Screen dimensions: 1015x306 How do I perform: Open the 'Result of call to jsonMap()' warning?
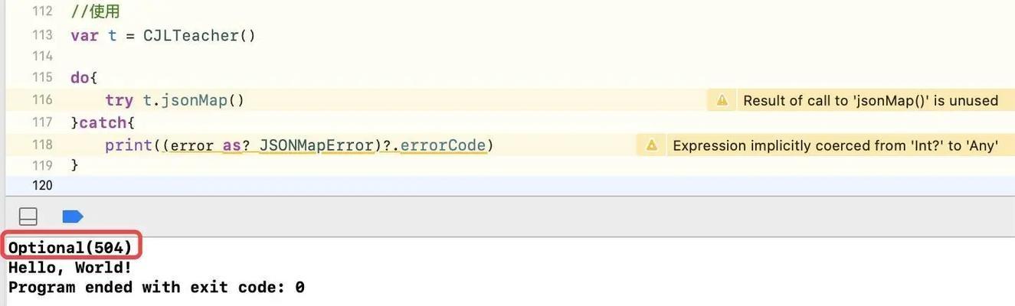[x=870, y=100]
